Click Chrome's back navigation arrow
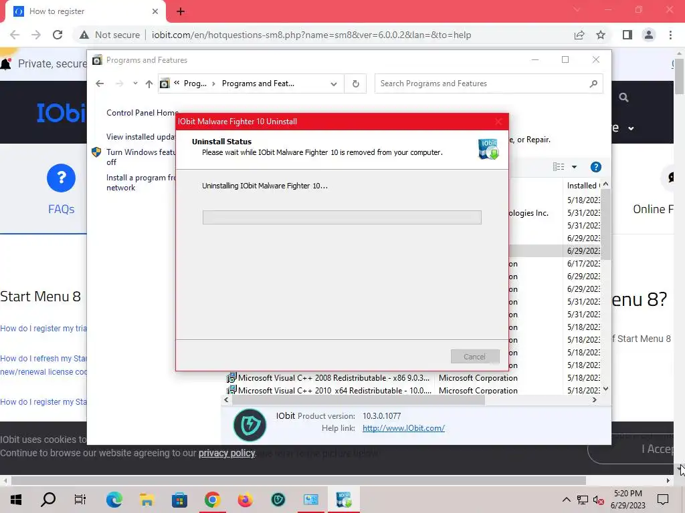 pyautogui.click(x=15, y=35)
